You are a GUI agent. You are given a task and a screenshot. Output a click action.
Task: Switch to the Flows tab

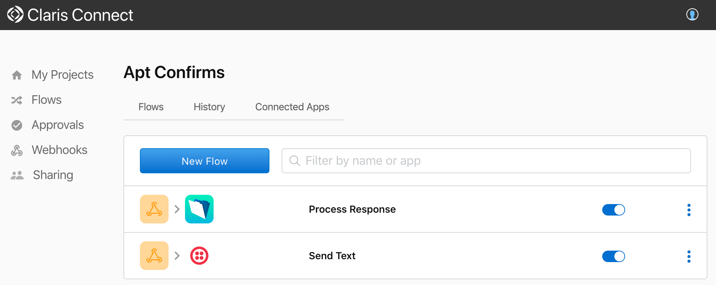151,107
